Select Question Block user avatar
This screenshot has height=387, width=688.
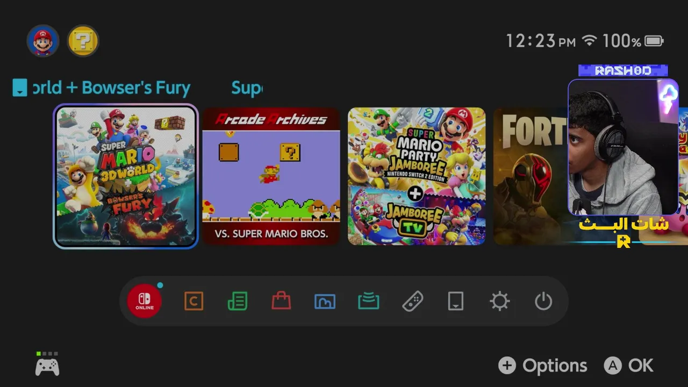(x=83, y=41)
